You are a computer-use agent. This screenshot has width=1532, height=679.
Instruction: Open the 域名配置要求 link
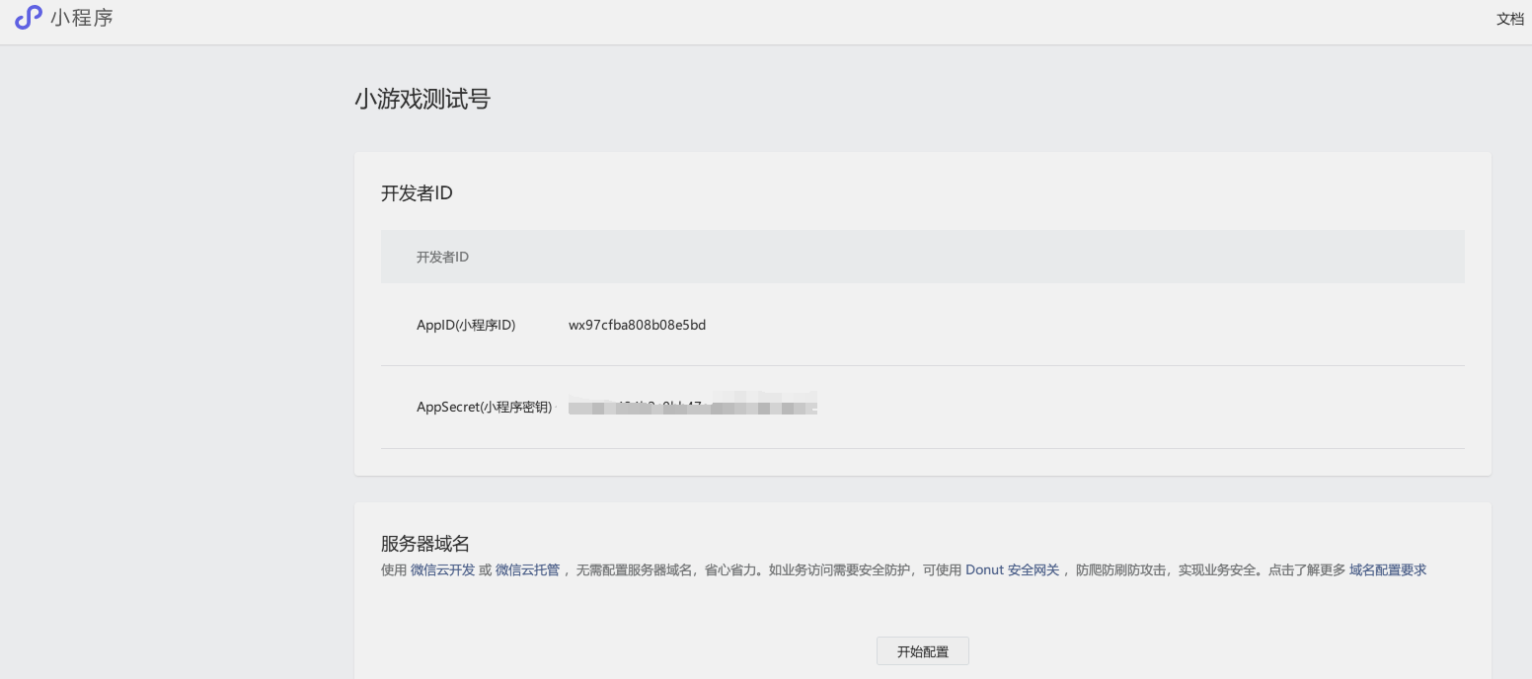tap(1388, 569)
